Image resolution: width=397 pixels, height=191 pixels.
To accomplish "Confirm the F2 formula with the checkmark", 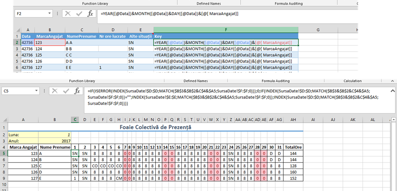I will (79, 14).
